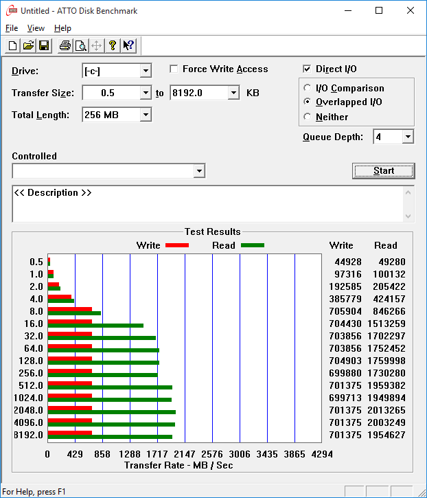Click the Print toolbar icon
Screen dimensions: 427x498
coord(65,46)
